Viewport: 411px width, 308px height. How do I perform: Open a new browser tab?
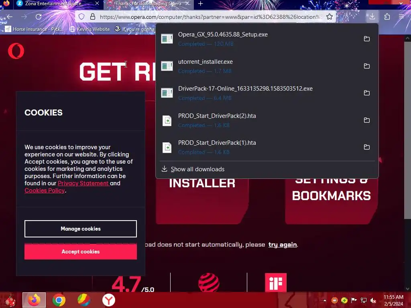click(201, 3)
